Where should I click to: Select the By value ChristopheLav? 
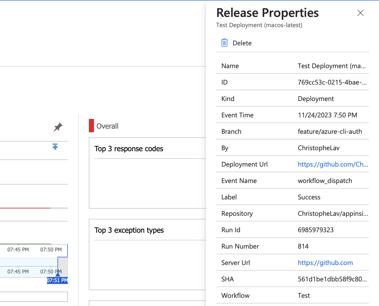(319, 148)
